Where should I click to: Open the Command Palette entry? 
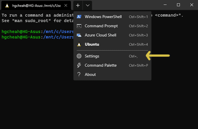point(112,65)
